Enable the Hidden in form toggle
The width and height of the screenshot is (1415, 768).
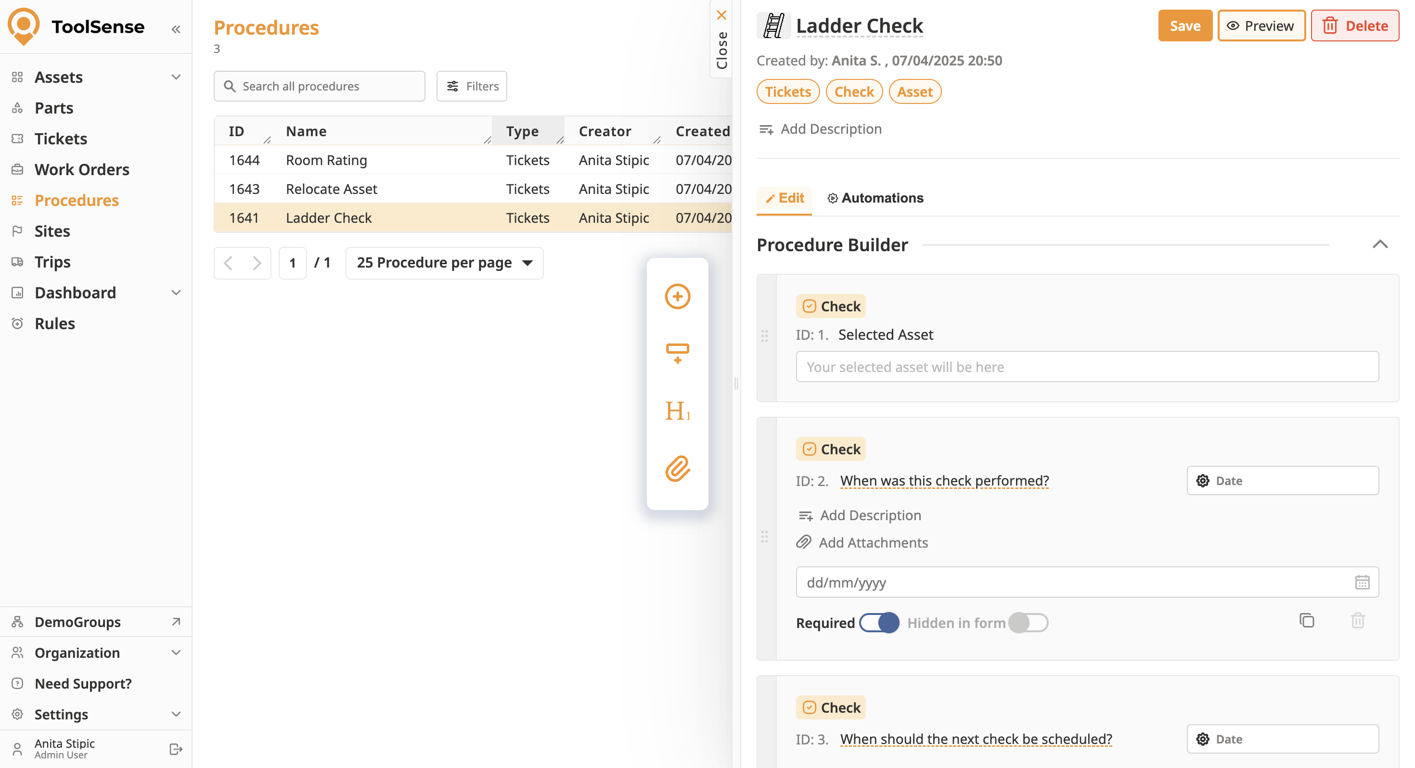[1028, 622]
